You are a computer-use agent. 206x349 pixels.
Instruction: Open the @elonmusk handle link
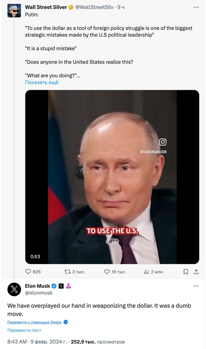pos(39,293)
